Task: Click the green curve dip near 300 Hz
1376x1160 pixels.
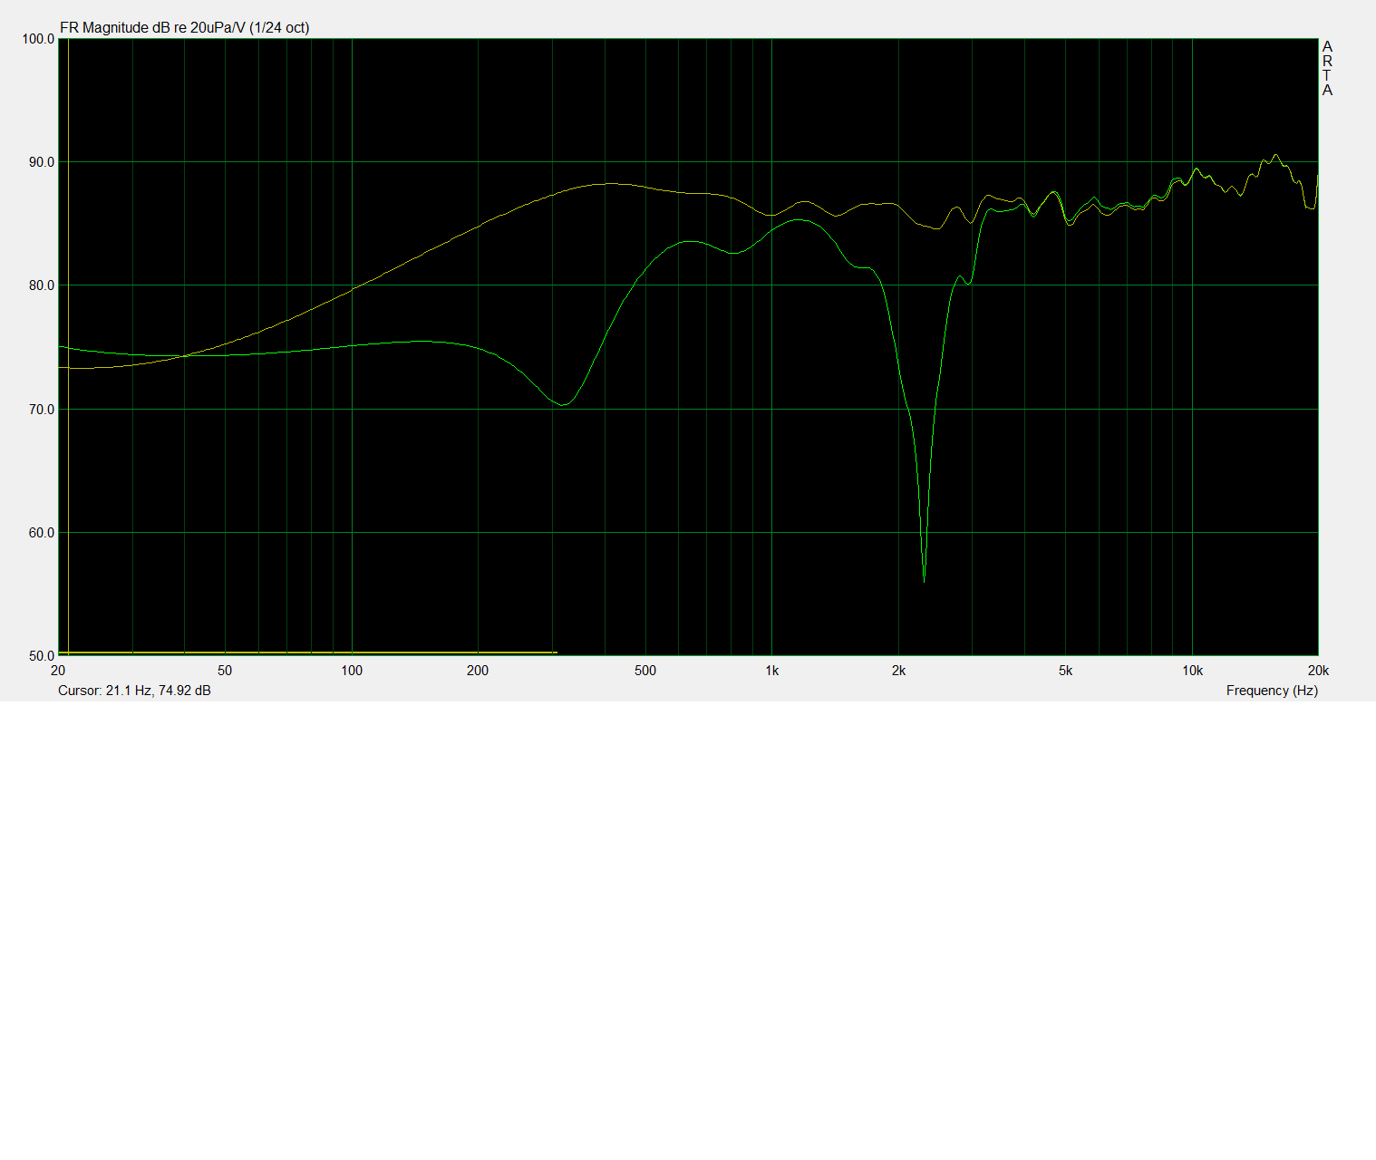Action: [x=563, y=404]
